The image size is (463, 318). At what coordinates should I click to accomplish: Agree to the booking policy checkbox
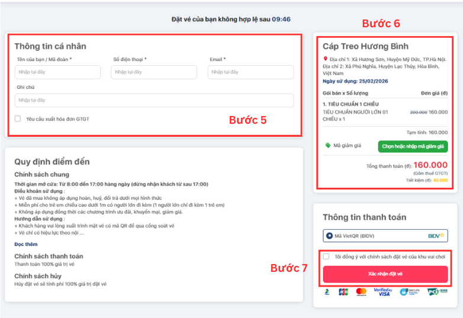tap(326, 256)
